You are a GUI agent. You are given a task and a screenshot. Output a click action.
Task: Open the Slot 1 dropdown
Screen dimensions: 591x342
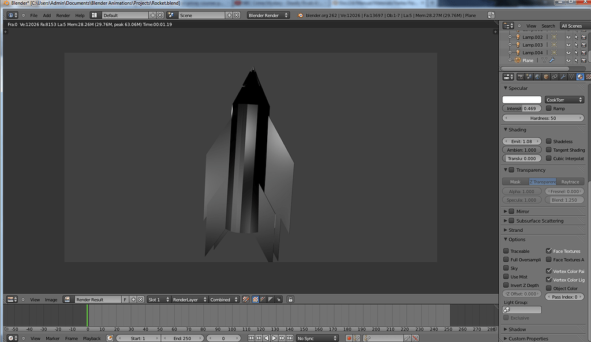[x=158, y=299]
